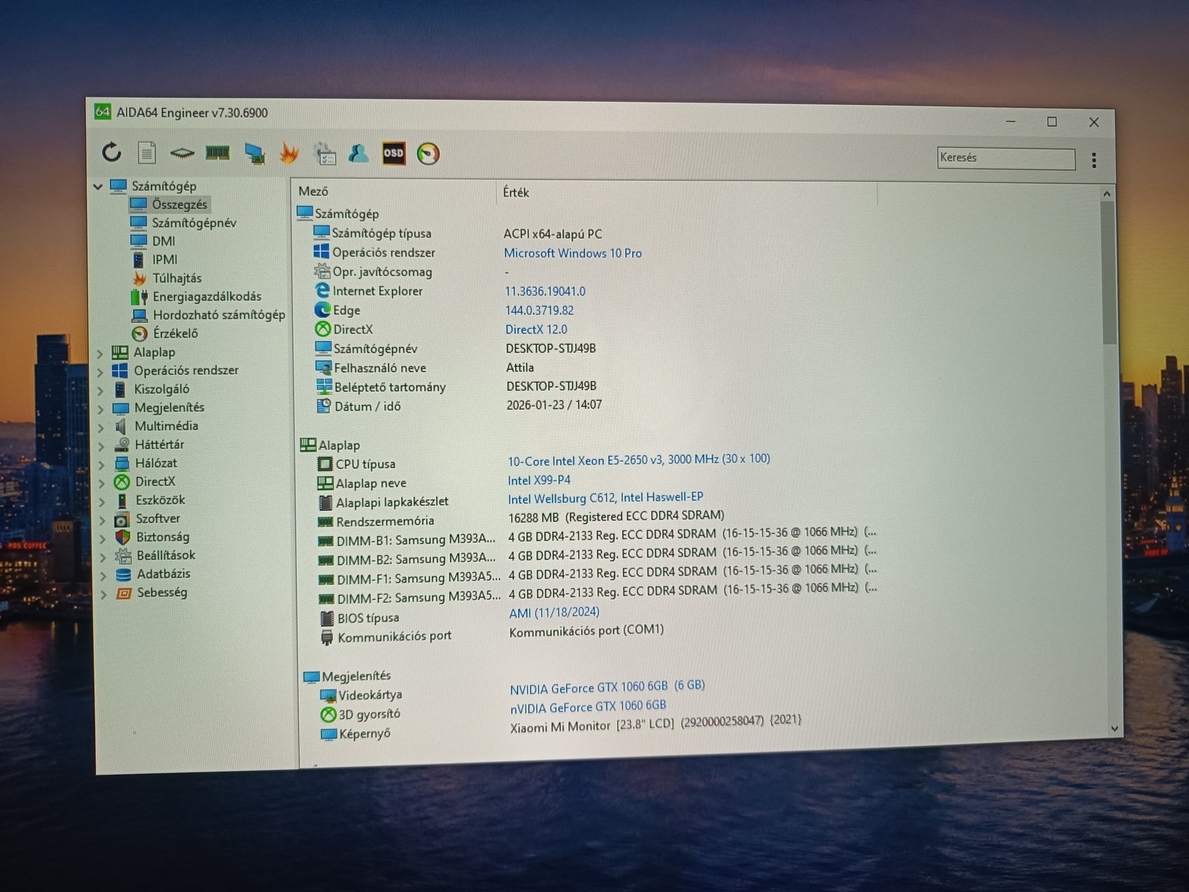Image resolution: width=1189 pixels, height=892 pixels.
Task: Open the OSD panel icon
Action: pyautogui.click(x=393, y=153)
